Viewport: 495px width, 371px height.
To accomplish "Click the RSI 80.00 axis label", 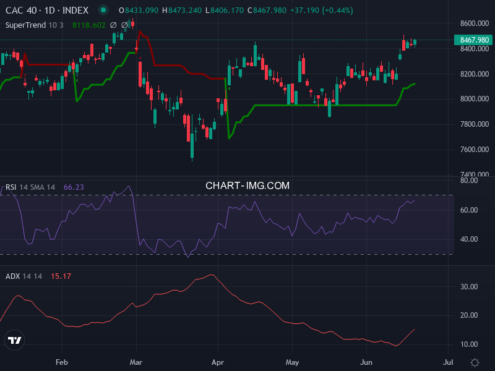I will pyautogui.click(x=469, y=181).
